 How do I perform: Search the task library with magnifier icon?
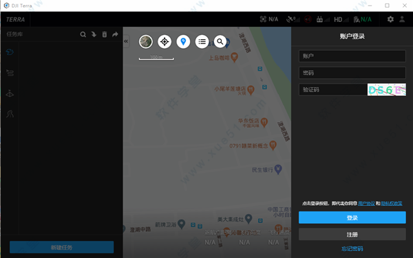click(83, 34)
